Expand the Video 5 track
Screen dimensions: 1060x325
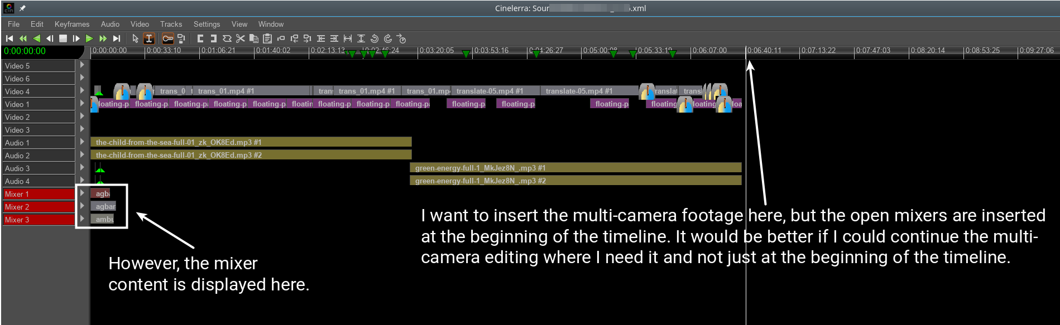(x=82, y=65)
